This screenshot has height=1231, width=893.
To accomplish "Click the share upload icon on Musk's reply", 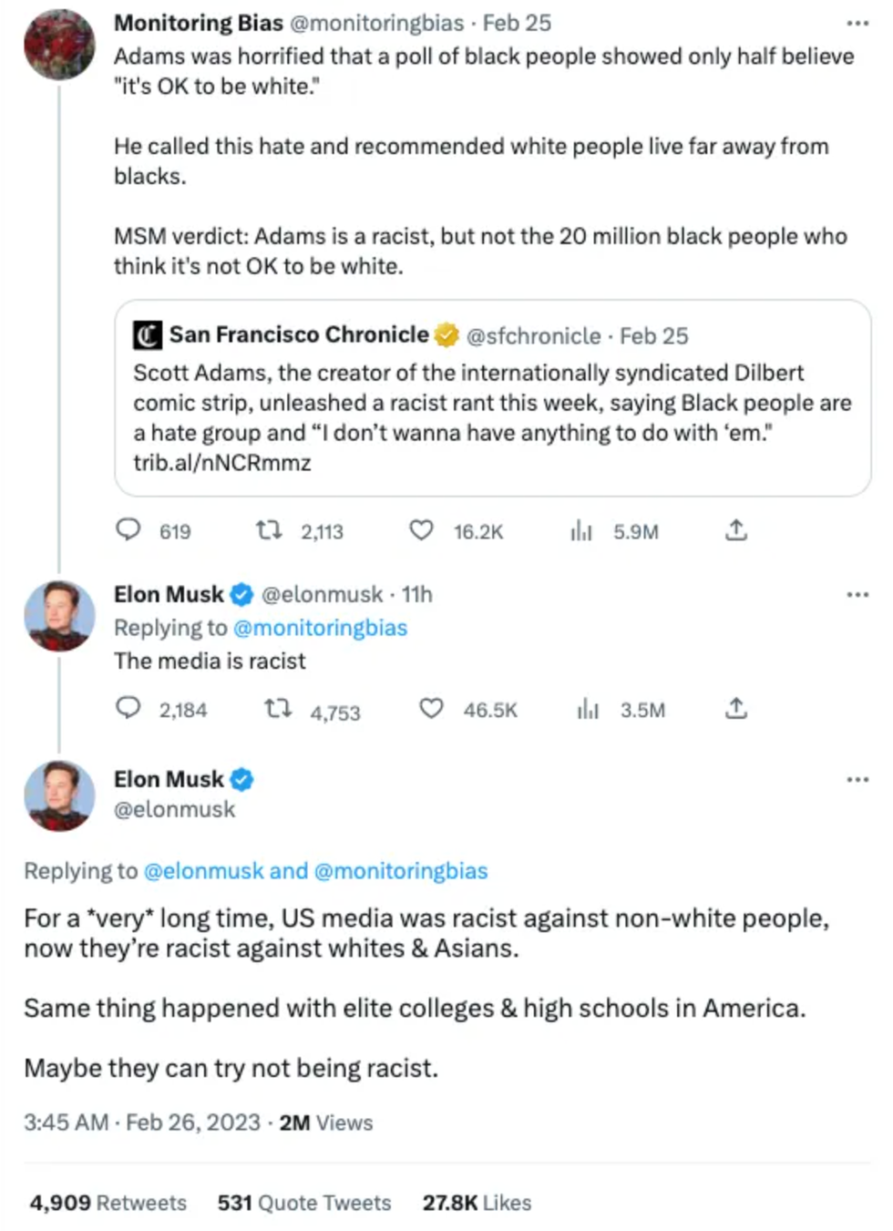I will (x=735, y=708).
